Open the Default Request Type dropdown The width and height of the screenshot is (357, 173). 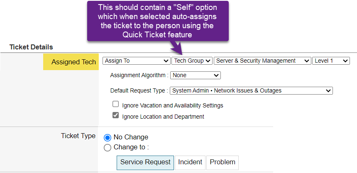[251, 90]
